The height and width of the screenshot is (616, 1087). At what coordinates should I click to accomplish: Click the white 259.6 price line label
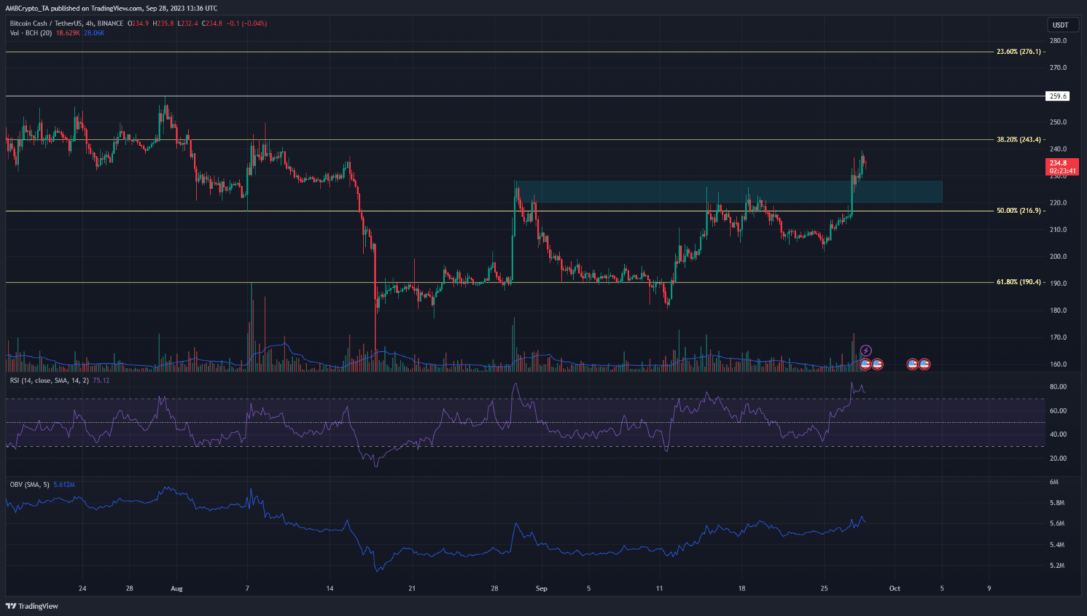point(1059,96)
